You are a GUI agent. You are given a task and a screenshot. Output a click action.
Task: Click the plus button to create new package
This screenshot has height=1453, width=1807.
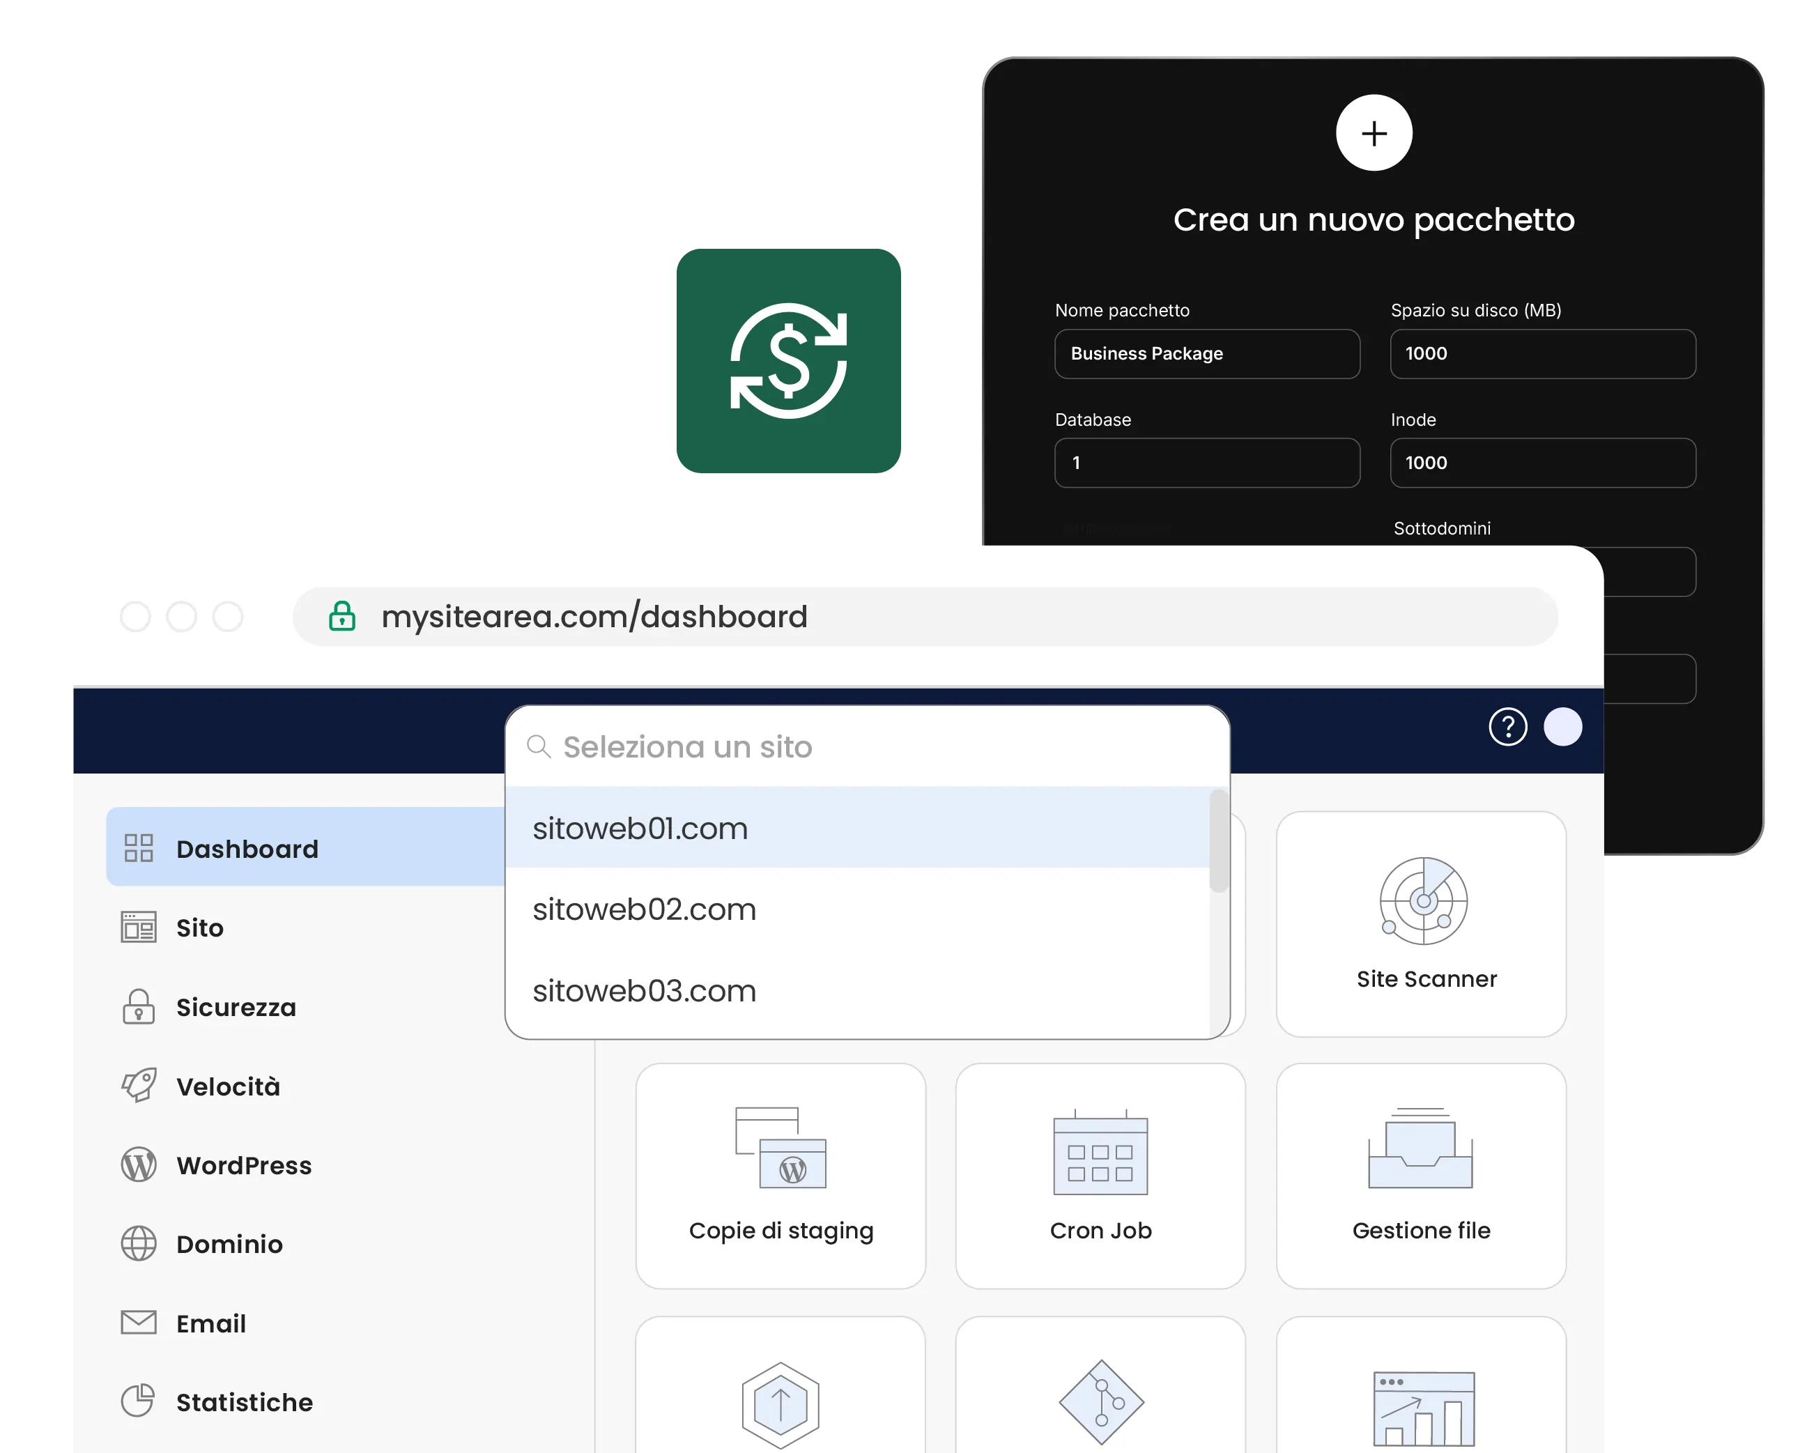(1374, 132)
